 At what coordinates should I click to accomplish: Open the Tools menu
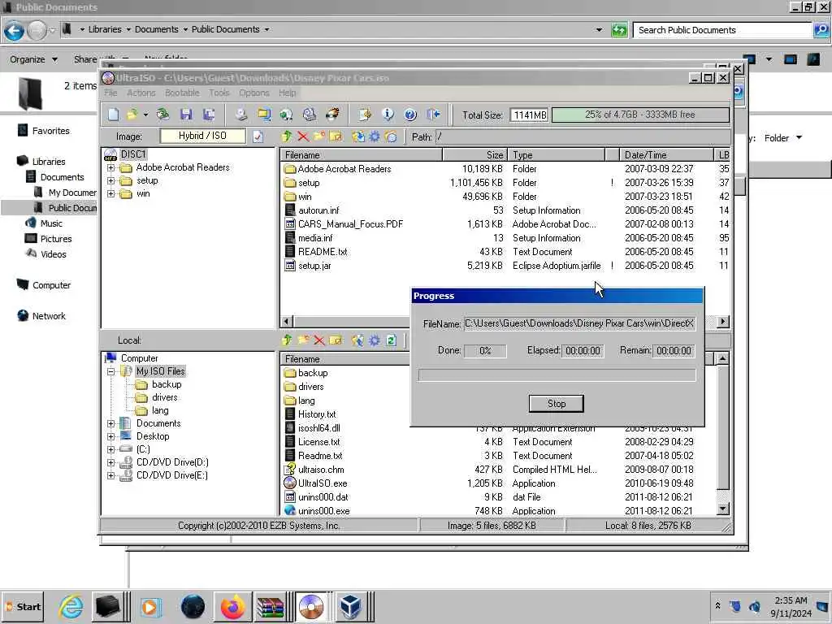(x=219, y=93)
